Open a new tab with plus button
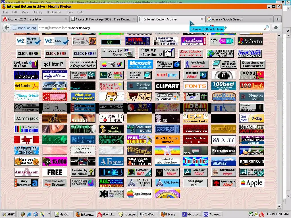Screen dimensions: 291x218 tap(278, 19)
